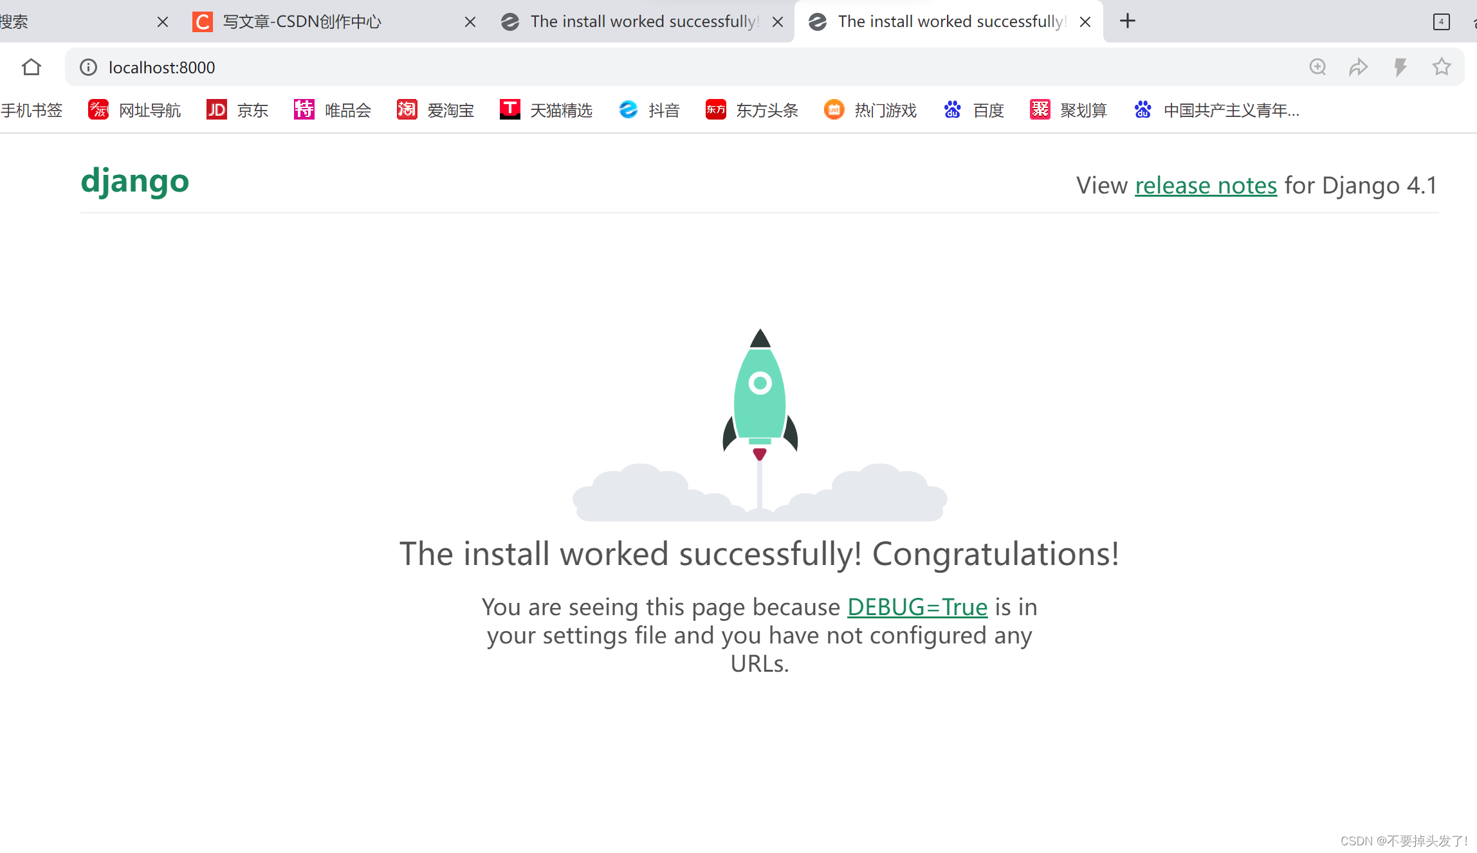Image resolution: width=1477 pixels, height=853 pixels.
Task: Switch to the 写文章-CSDN创作中心 tab
Action: (301, 21)
